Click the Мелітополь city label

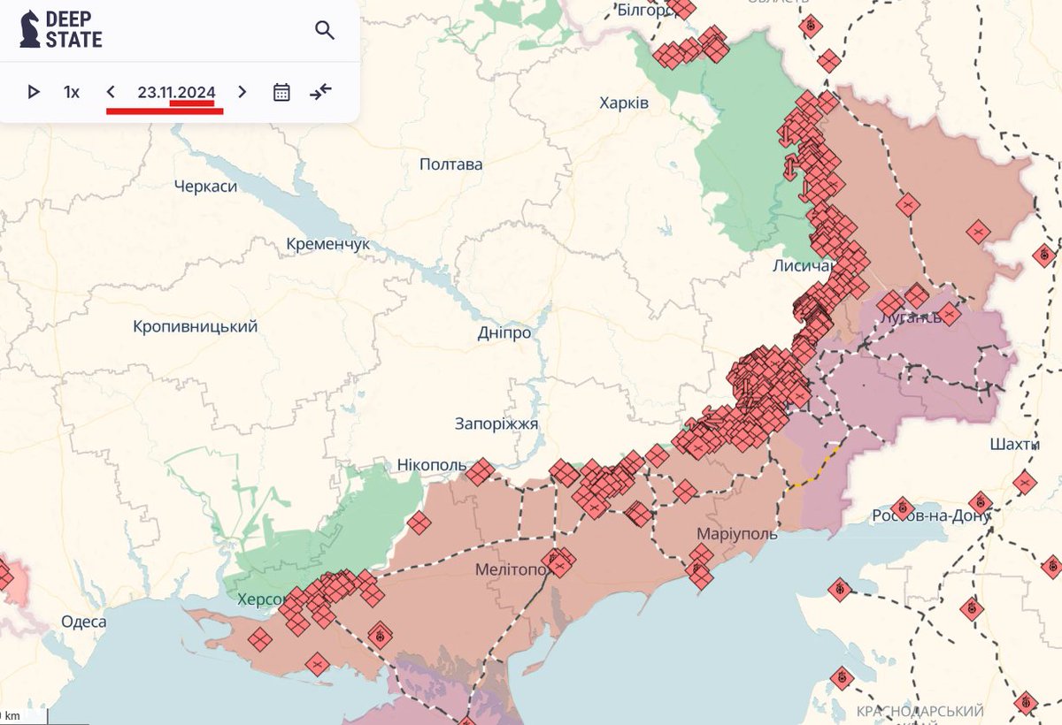tap(514, 569)
